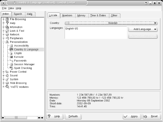This screenshot has height=122, width=163.
Task: Click the Sound category icon
Action: point(7,75)
